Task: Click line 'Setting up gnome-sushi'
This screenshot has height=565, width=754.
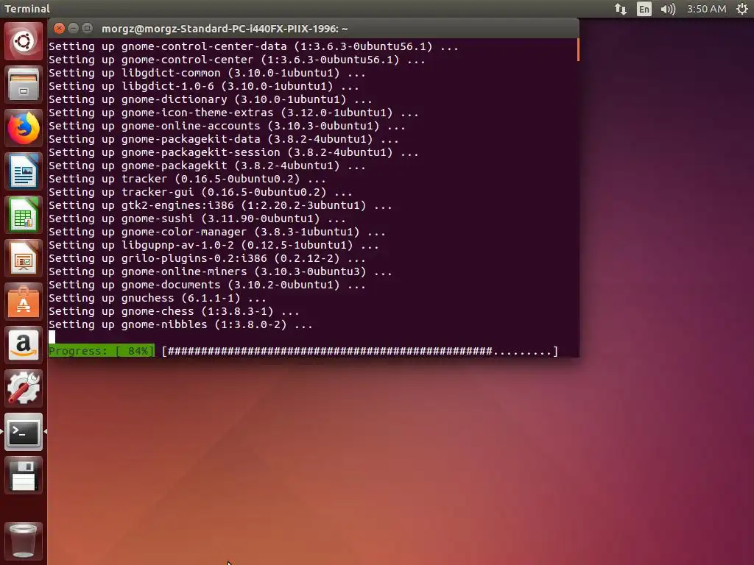Action: [x=197, y=218]
